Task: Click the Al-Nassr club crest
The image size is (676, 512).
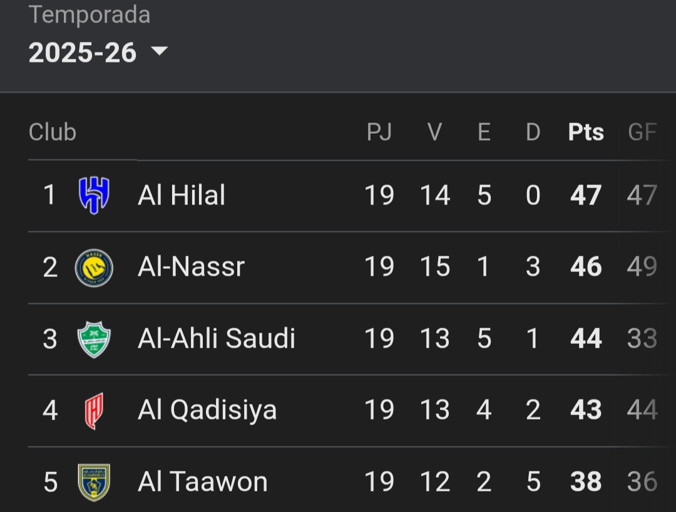Action: coord(94,268)
